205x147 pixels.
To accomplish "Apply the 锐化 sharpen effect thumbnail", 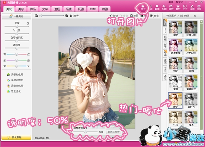I will coord(175,64).
